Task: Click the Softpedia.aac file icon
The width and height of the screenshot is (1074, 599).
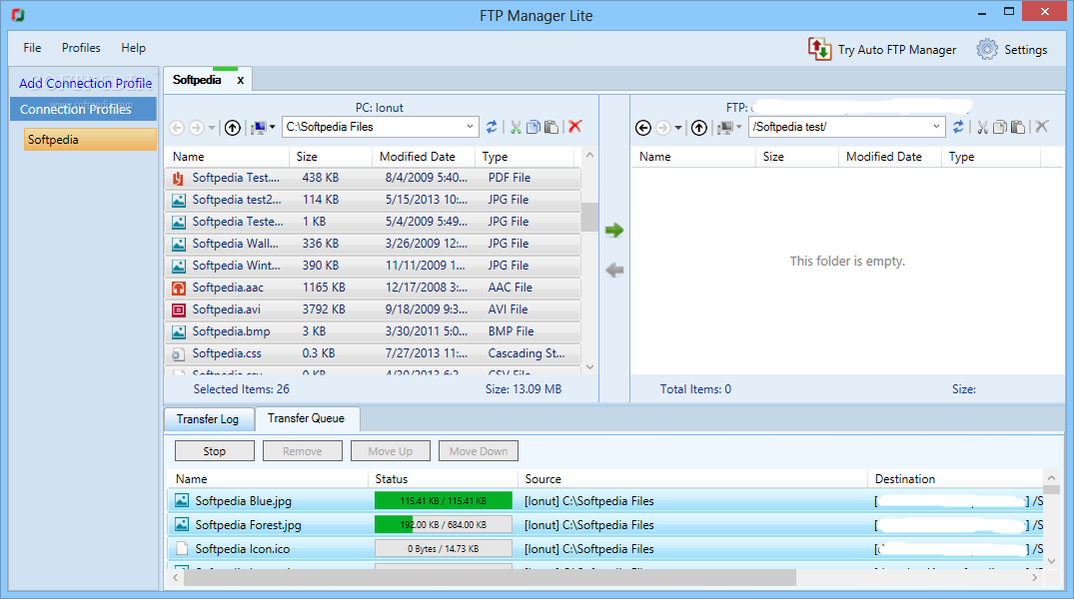Action: tap(178, 289)
